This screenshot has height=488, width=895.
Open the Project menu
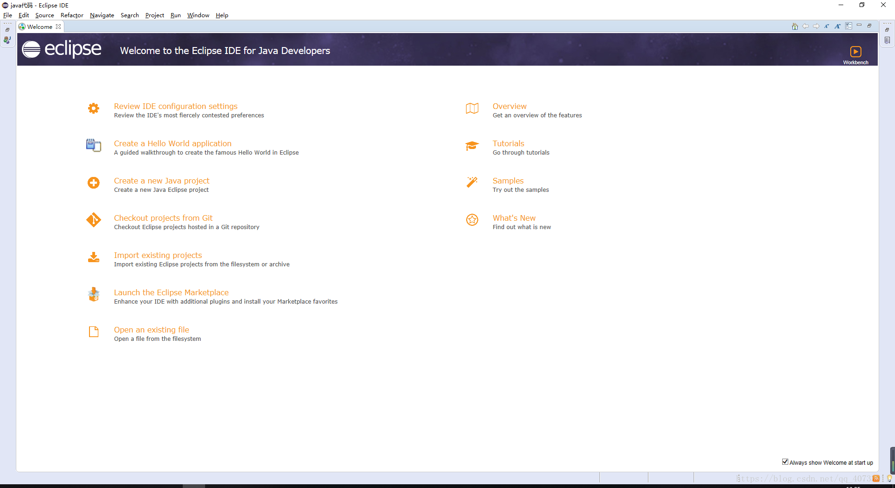click(x=155, y=15)
